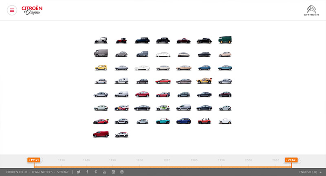The image size is (326, 176).
Task: Select the green van with yellow wheels
Action: point(225,40)
